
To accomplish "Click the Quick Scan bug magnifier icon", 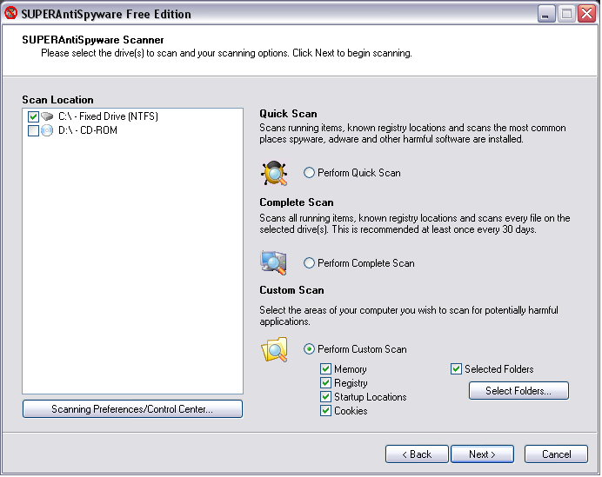I will click(x=274, y=173).
